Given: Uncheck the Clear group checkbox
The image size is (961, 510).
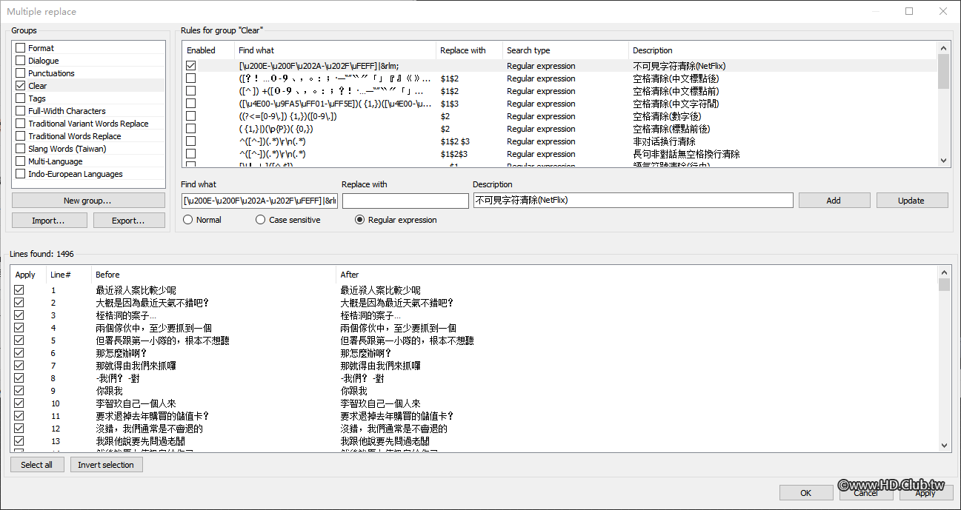Looking at the screenshot, I should tap(21, 86).
